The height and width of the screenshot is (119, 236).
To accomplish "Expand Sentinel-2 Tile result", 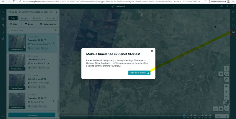I will [54, 101].
